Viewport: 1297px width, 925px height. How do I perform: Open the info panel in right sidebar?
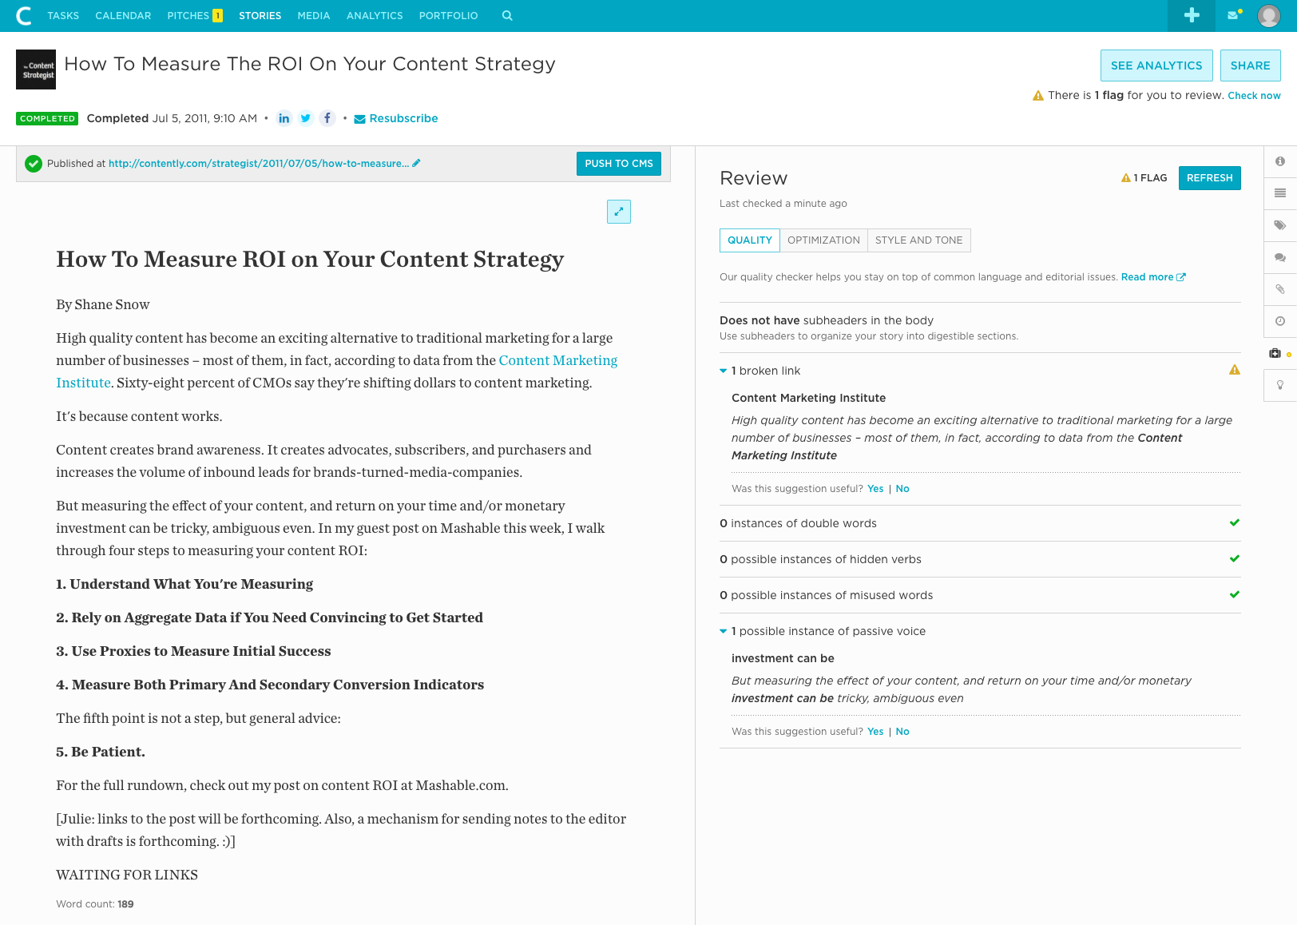(1280, 161)
